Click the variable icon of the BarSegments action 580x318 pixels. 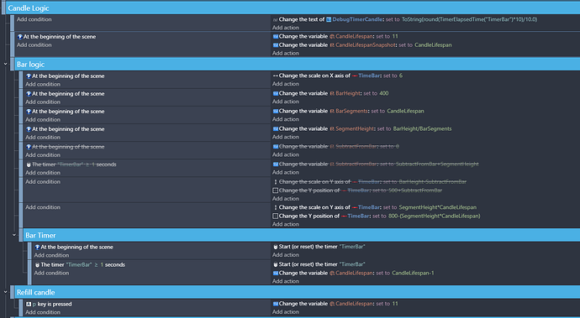(276, 111)
